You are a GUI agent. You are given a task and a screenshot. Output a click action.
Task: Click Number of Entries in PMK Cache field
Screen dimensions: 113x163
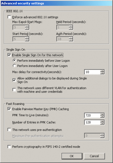(x=92, y=122)
